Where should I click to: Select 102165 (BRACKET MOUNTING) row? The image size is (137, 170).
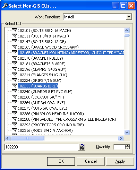(71, 53)
